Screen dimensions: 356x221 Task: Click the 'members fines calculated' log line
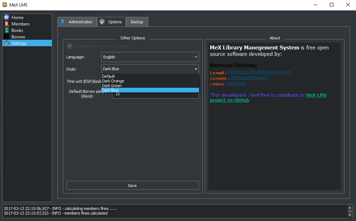pos(56,213)
